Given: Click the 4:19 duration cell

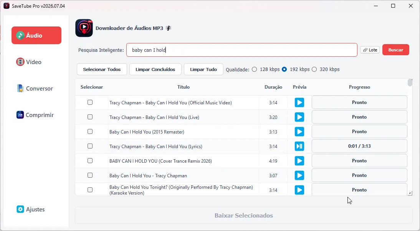Looking at the screenshot, I should click(x=273, y=161).
